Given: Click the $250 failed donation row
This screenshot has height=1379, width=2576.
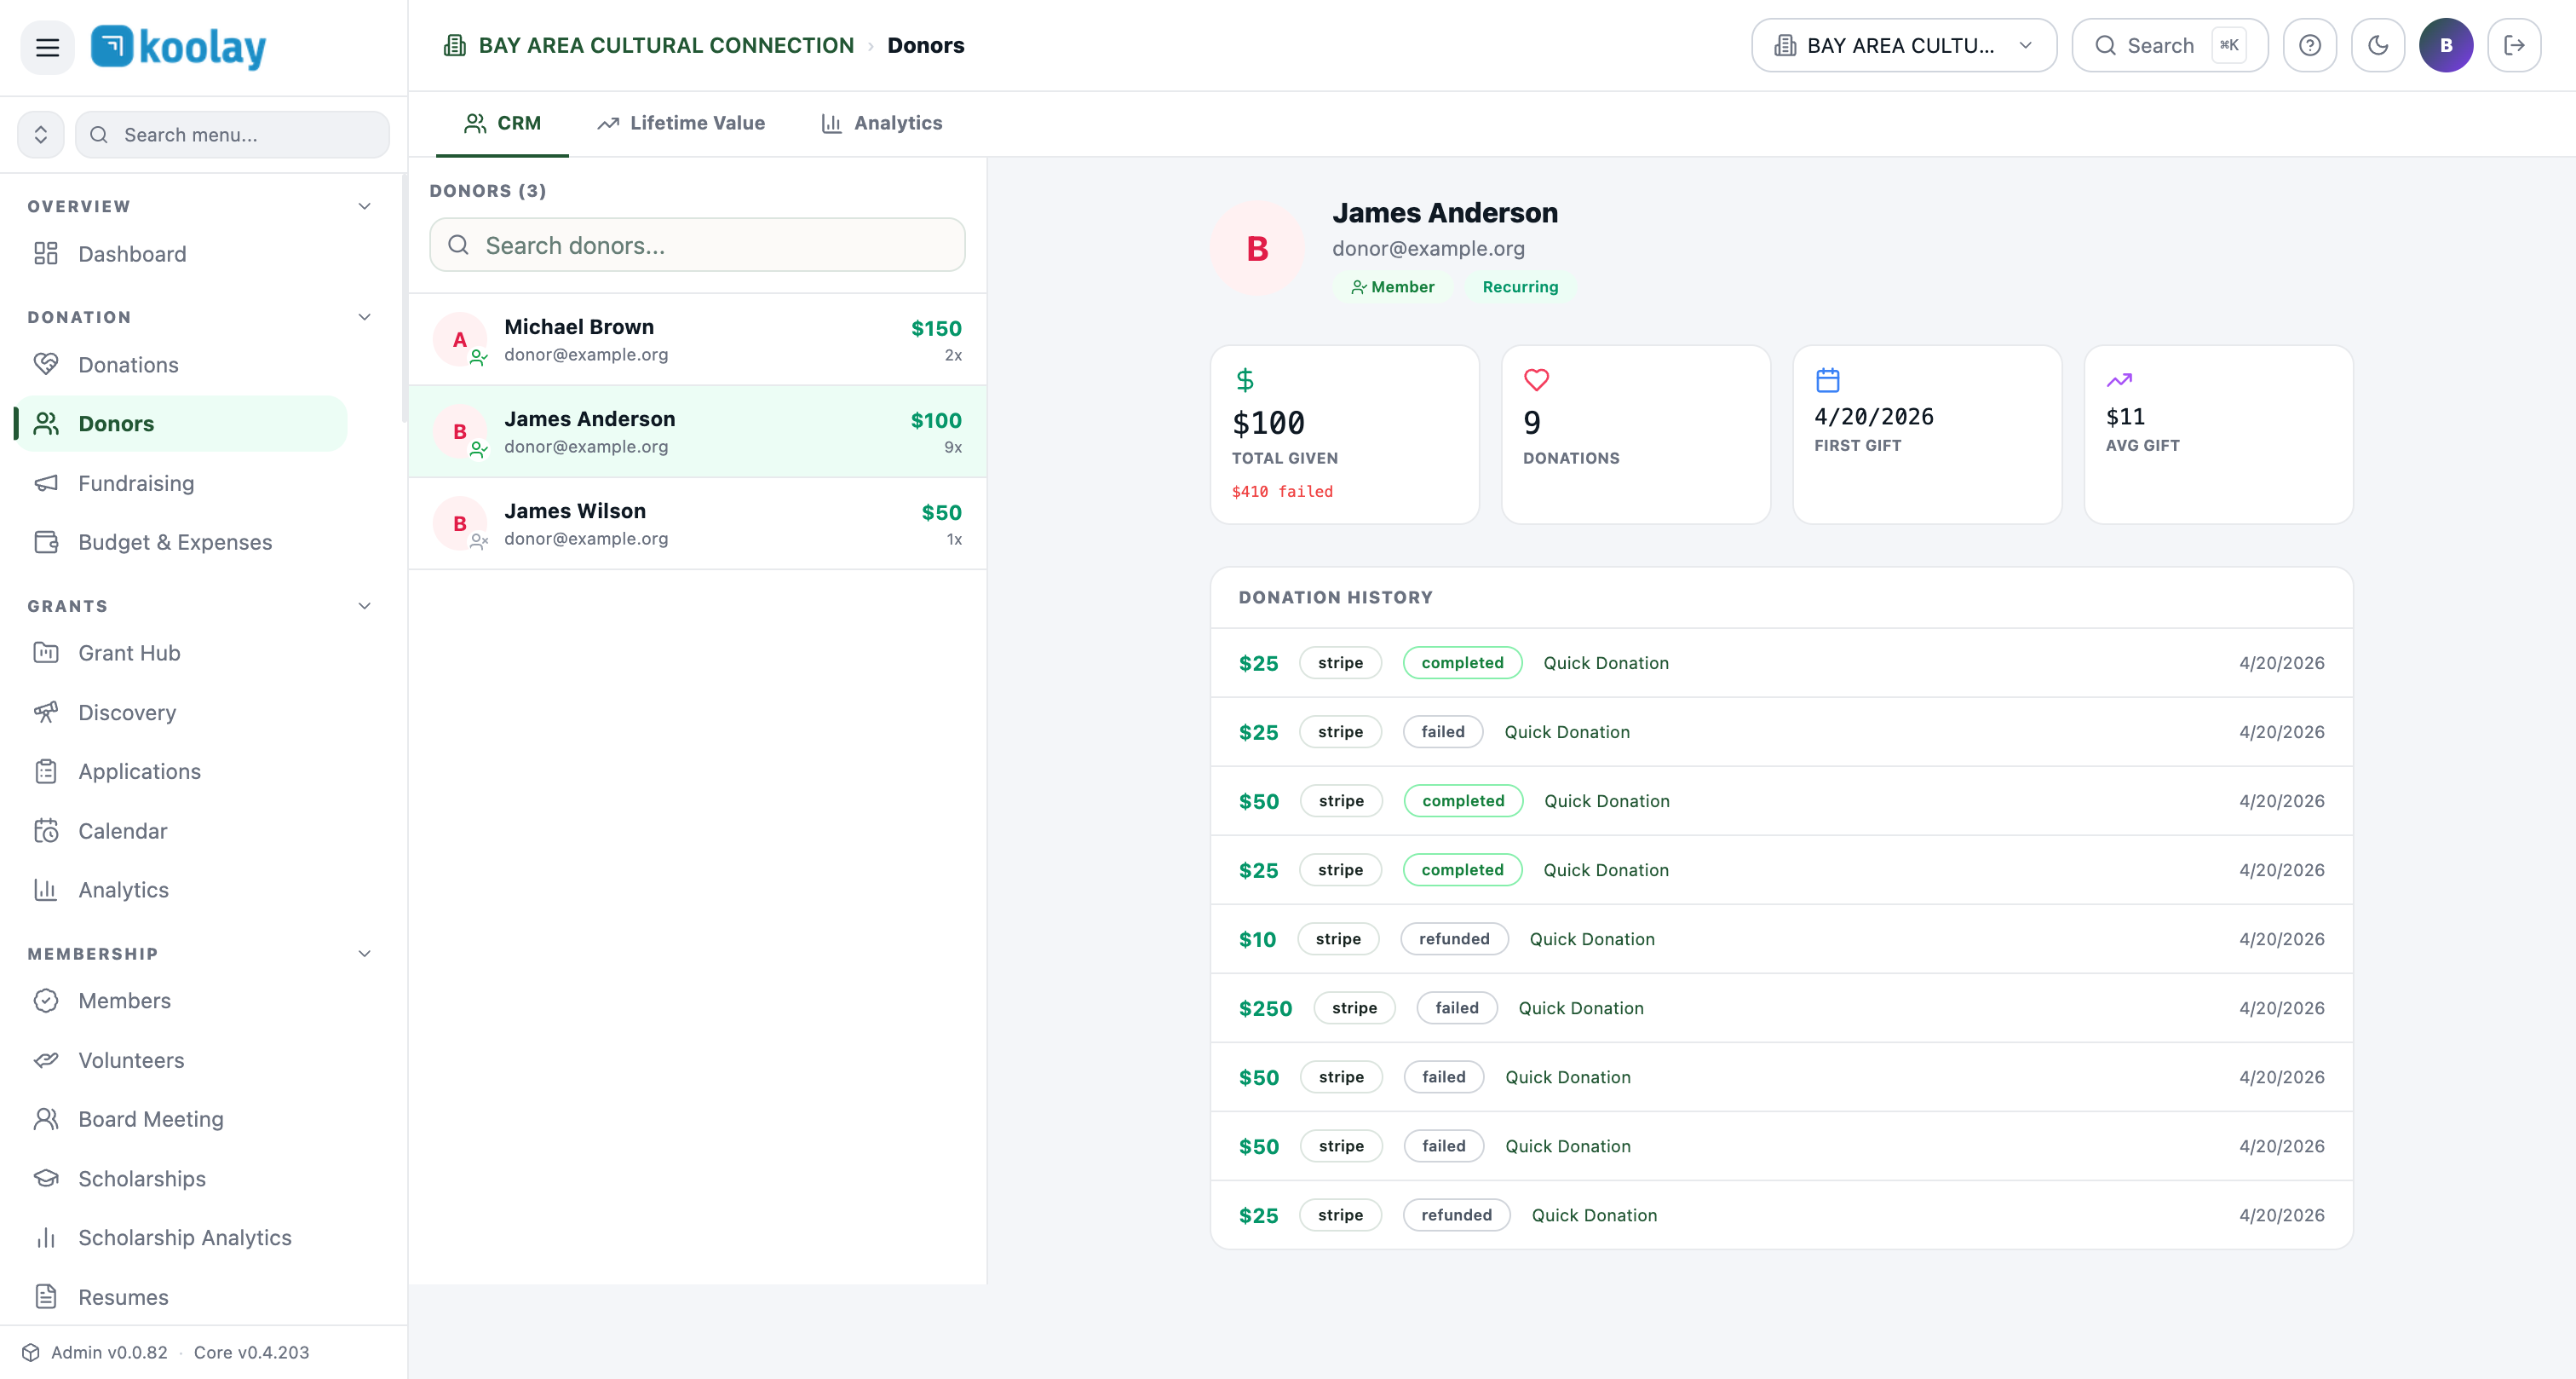Looking at the screenshot, I should (1781, 1007).
